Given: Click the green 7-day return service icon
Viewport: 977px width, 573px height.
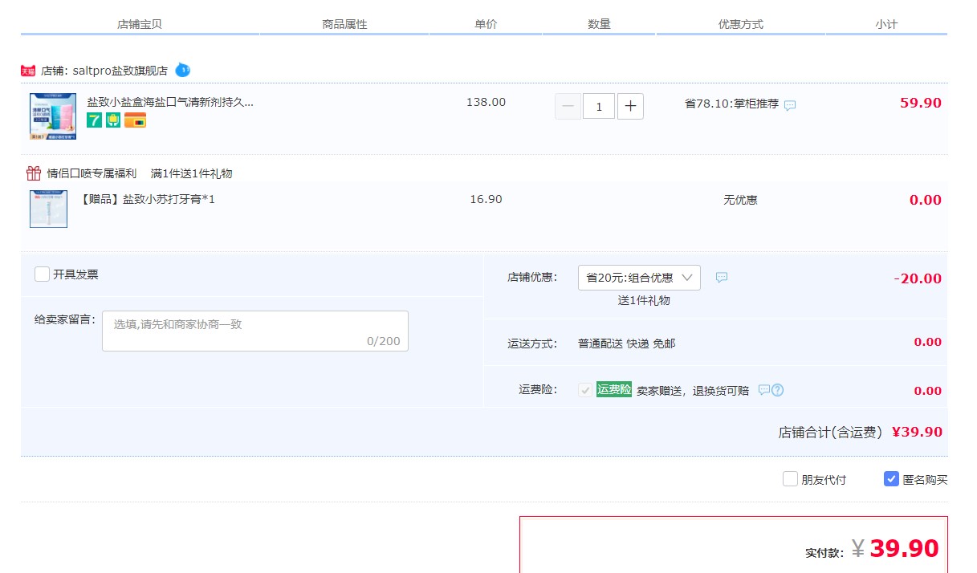Looking at the screenshot, I should [x=95, y=120].
